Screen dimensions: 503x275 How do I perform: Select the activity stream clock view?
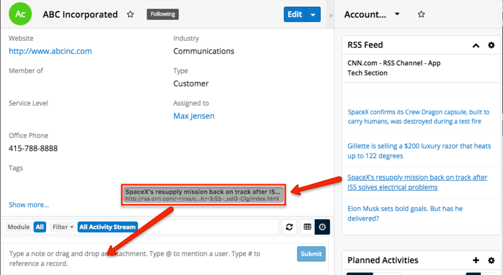click(322, 227)
